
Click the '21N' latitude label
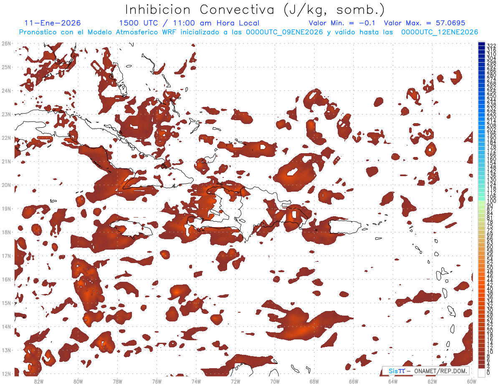pyautogui.click(x=6, y=162)
